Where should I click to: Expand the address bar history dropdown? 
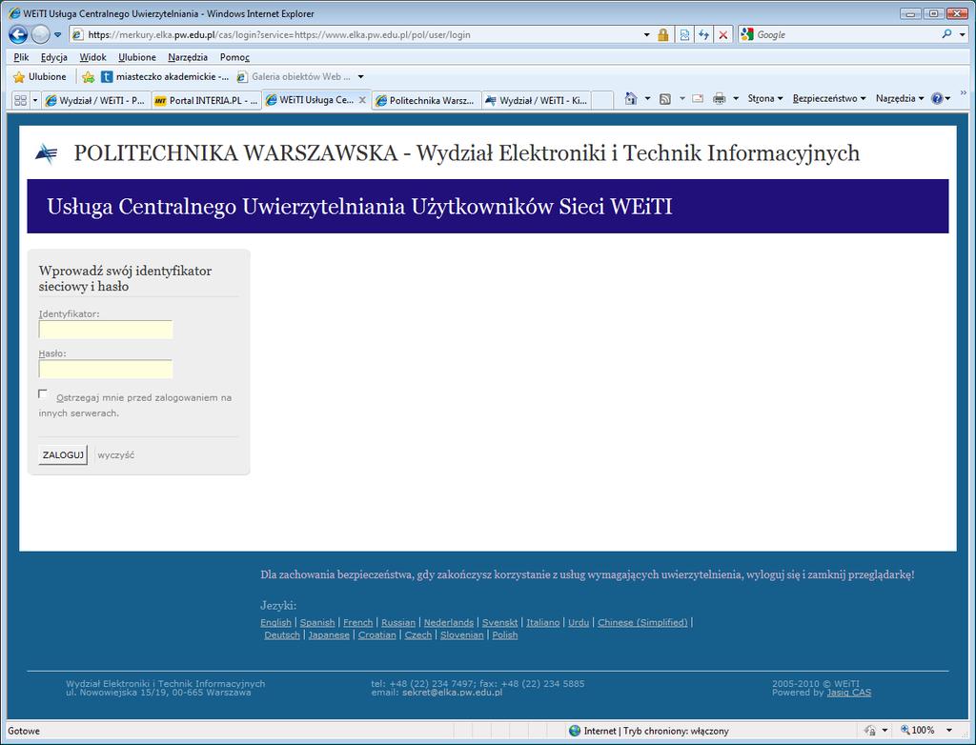pyautogui.click(x=646, y=35)
